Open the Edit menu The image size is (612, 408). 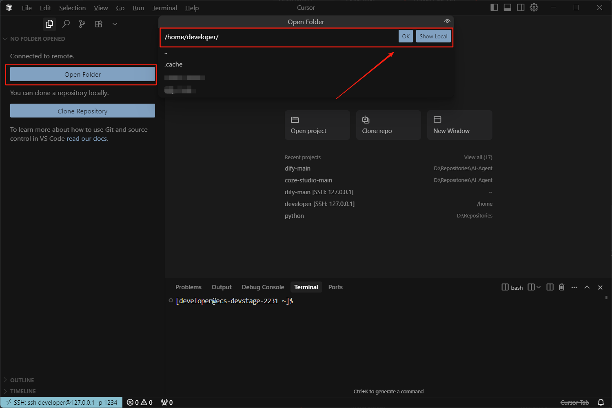(x=45, y=8)
